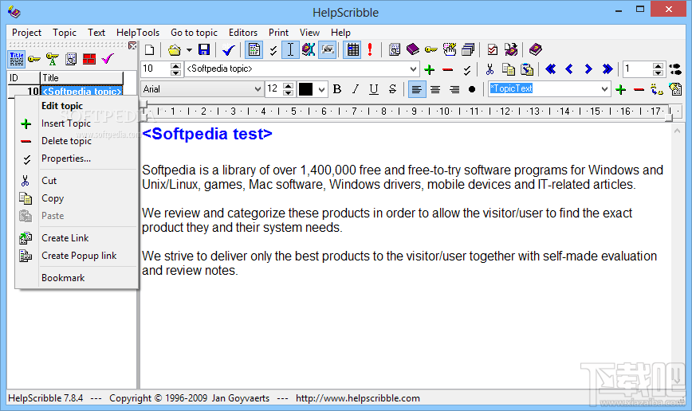The height and width of the screenshot is (411, 692).
Task: Add style with green plus beside TopicText
Action: tap(620, 90)
